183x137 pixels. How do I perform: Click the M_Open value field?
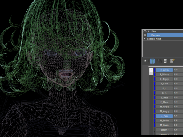[178, 125]
